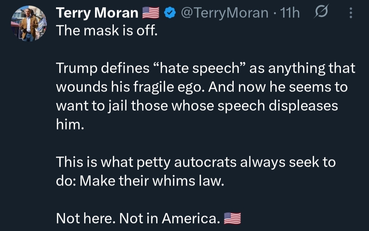Click the flag emoji after "Not in America."
Viewport: 369px width, 231px height.
pos(232,218)
